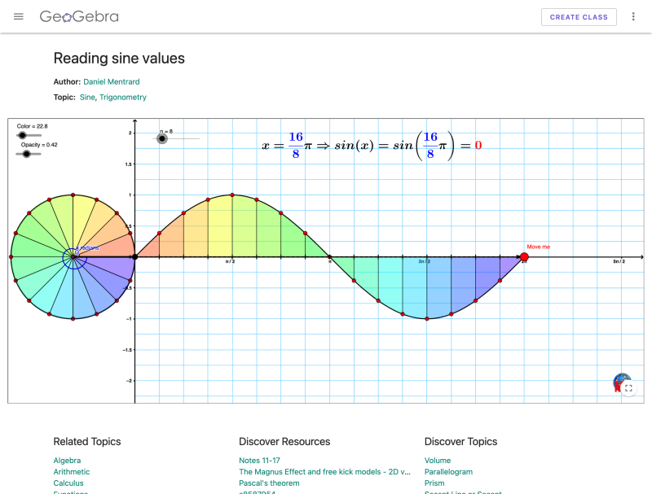Open the three-dot overflow menu
This screenshot has height=494, width=652.
coord(633,16)
